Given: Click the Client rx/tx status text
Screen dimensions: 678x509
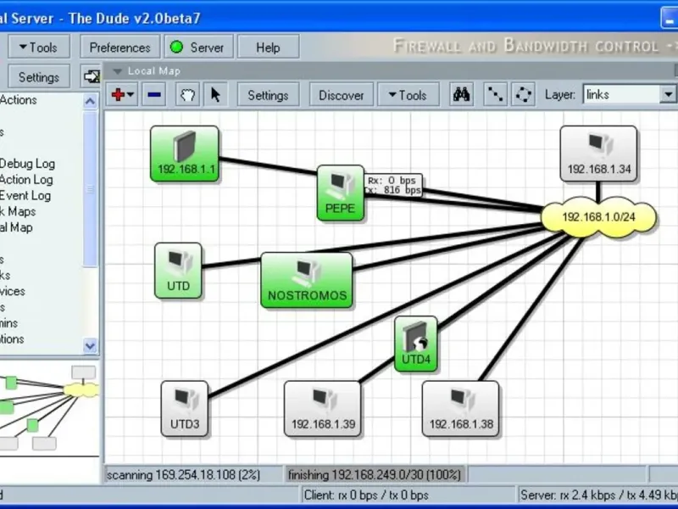Looking at the screenshot, I should [366, 495].
